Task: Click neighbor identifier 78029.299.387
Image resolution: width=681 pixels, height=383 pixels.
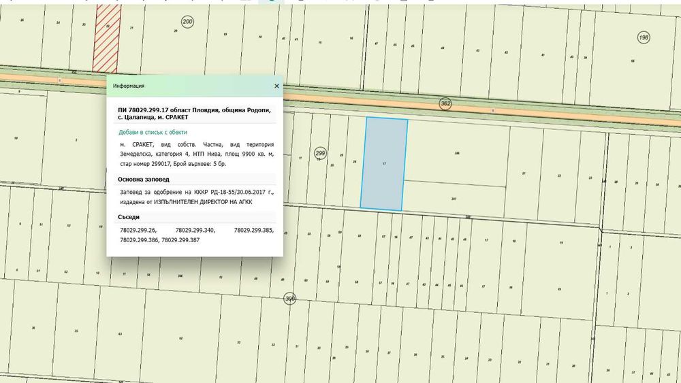Action: click(180, 240)
